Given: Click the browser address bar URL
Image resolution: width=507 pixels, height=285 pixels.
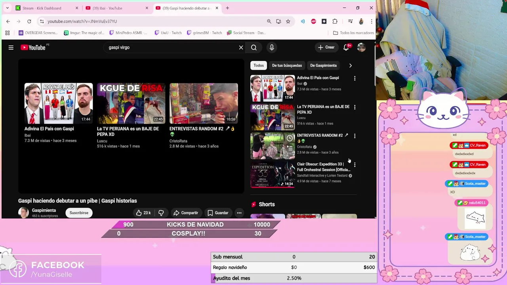Looking at the screenshot, I should tap(82, 21).
